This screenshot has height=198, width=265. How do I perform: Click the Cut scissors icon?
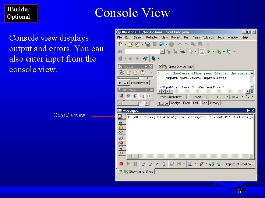[207, 44]
